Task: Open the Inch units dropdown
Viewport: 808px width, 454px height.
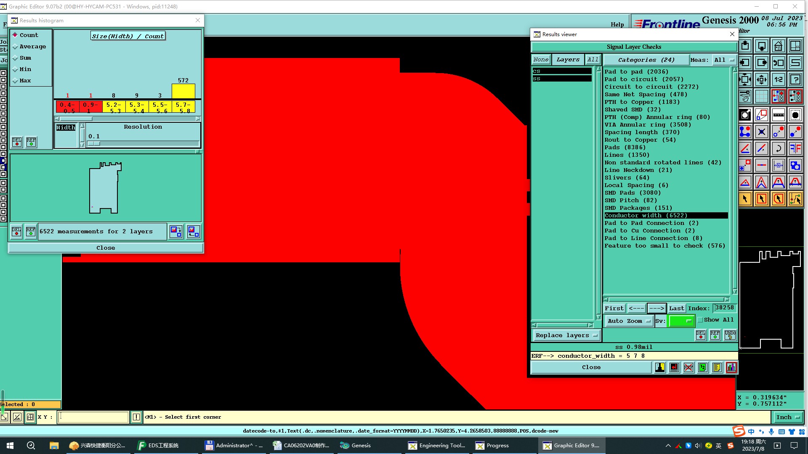Action: coord(788,417)
